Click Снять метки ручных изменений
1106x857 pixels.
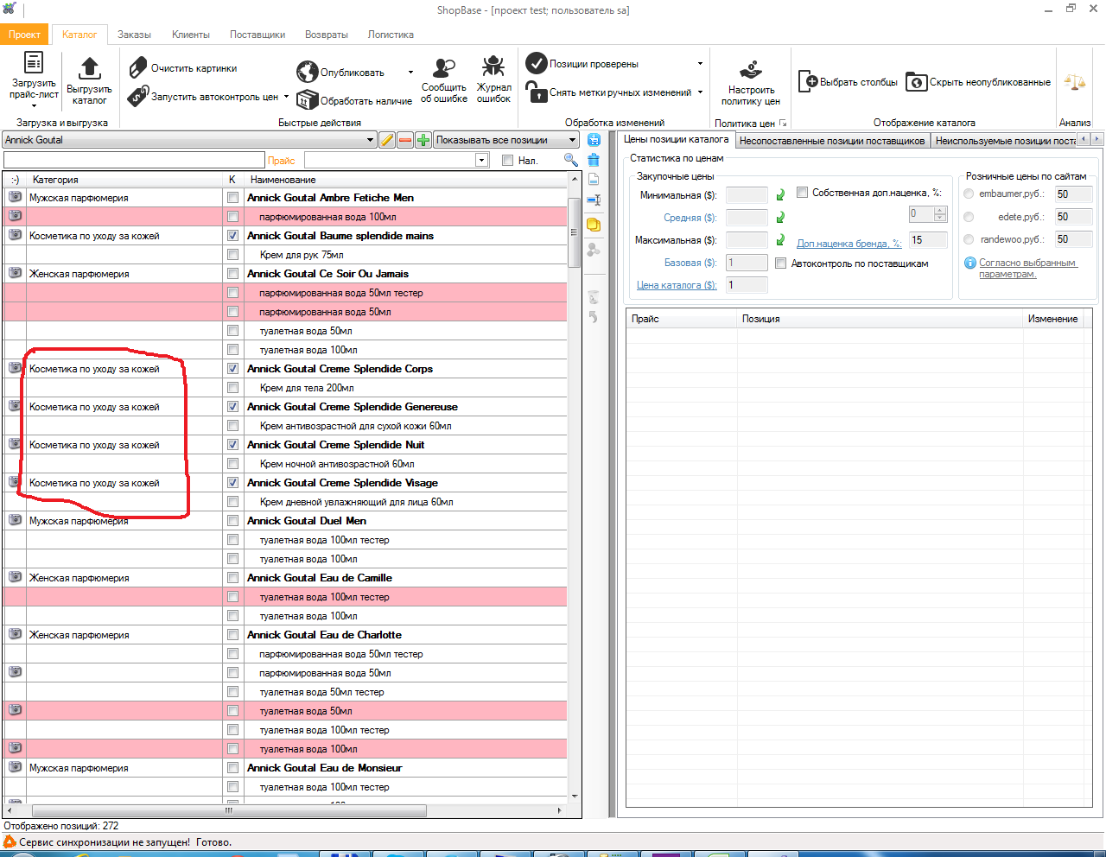[609, 92]
